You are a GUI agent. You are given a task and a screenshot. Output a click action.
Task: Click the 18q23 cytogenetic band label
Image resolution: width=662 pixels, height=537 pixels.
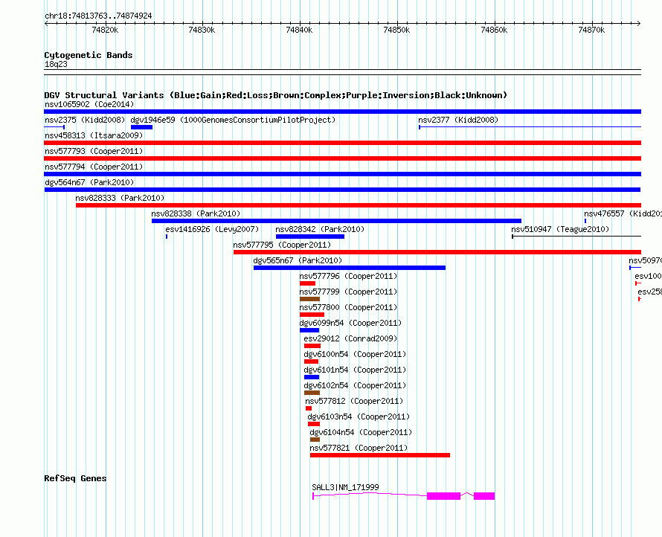[56, 64]
